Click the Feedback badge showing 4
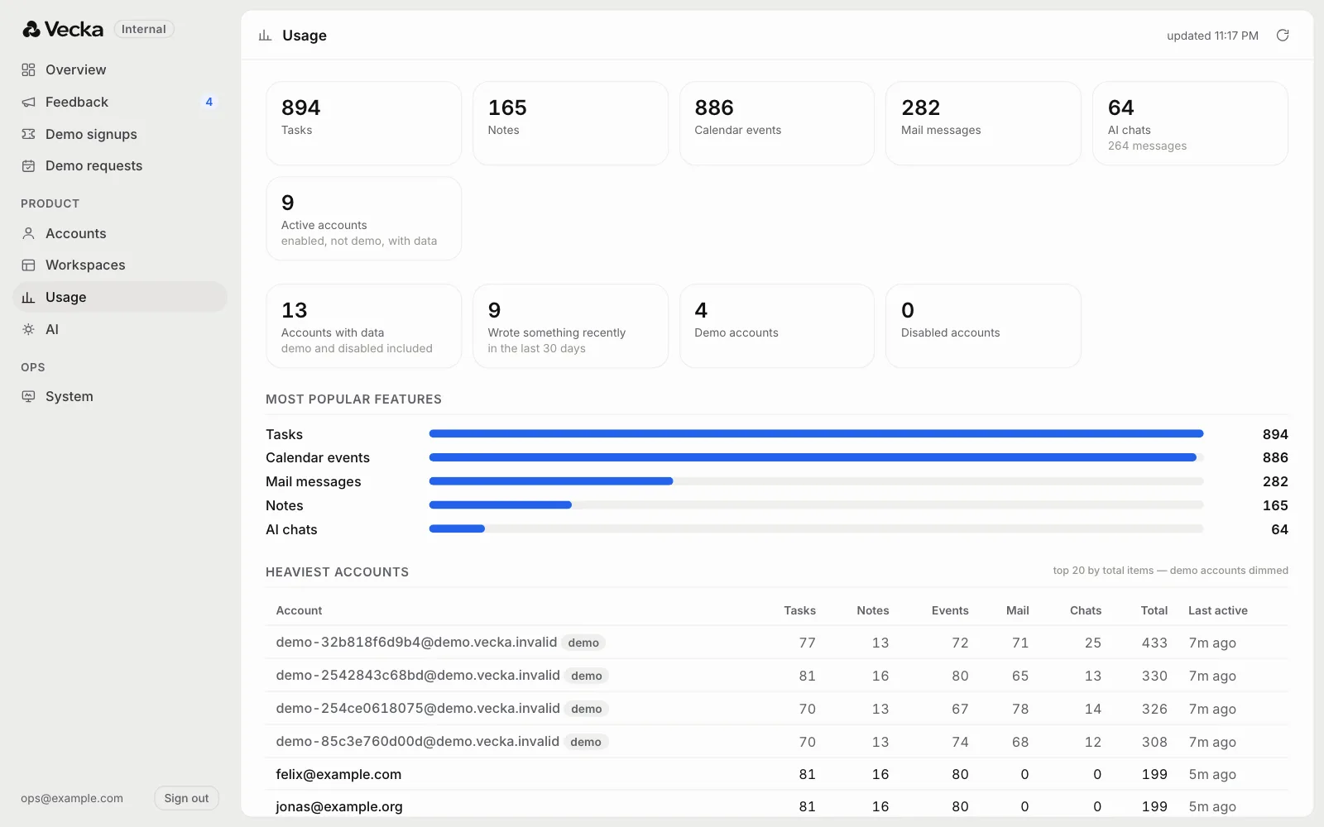1324x827 pixels. pyautogui.click(x=209, y=102)
